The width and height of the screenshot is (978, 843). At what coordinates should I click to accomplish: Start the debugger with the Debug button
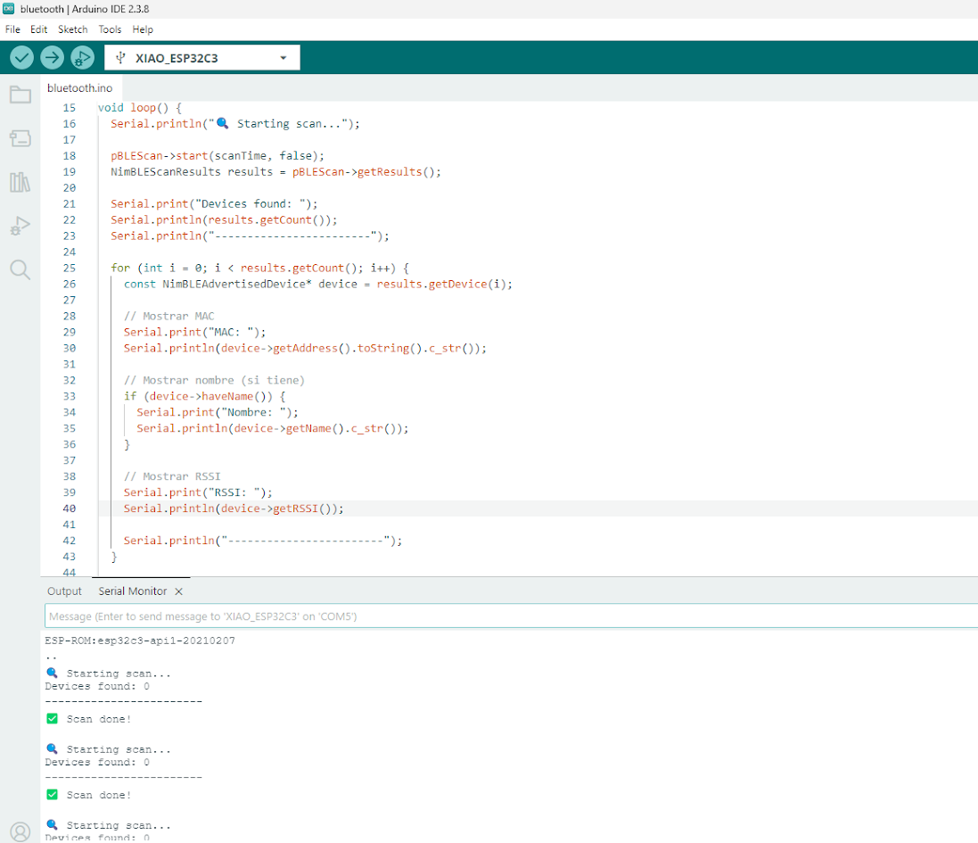pyautogui.click(x=82, y=58)
